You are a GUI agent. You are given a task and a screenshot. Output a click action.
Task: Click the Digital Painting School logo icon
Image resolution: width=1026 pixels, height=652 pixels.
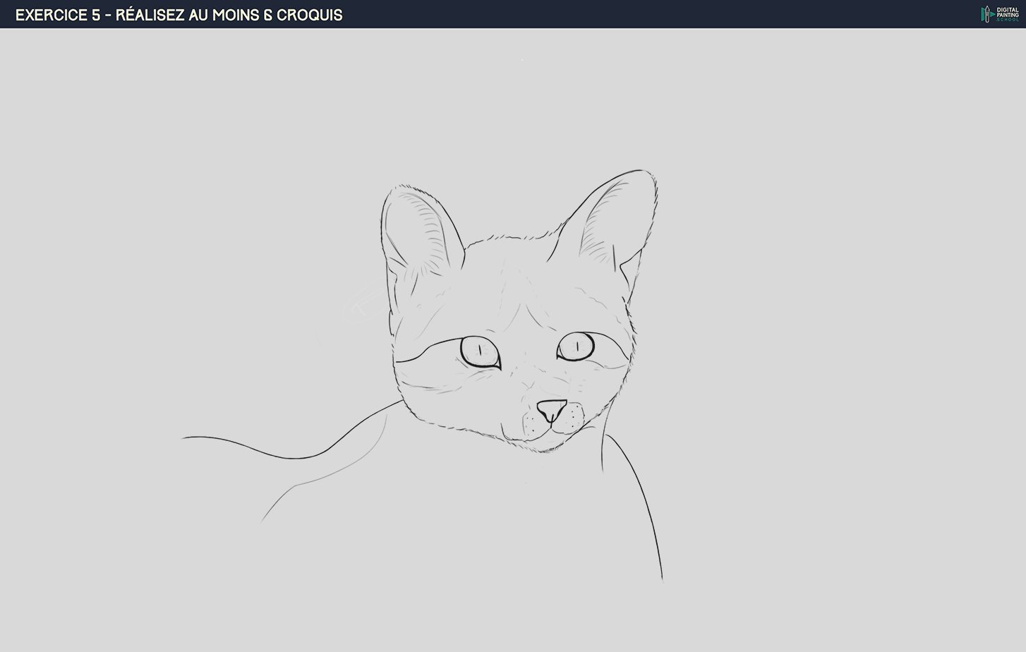pyautogui.click(x=986, y=14)
